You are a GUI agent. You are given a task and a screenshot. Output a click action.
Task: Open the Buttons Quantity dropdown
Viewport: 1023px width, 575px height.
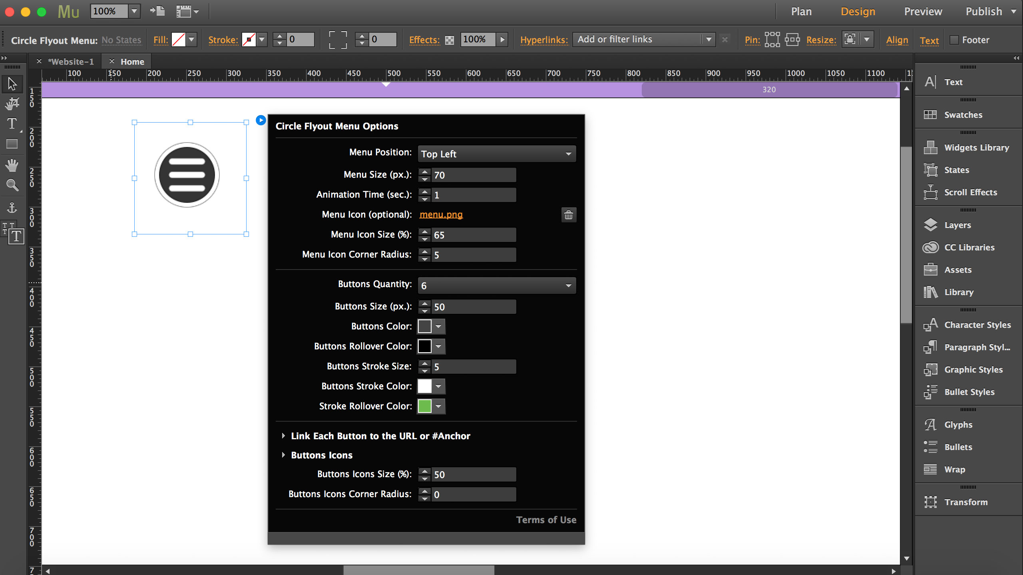point(496,286)
